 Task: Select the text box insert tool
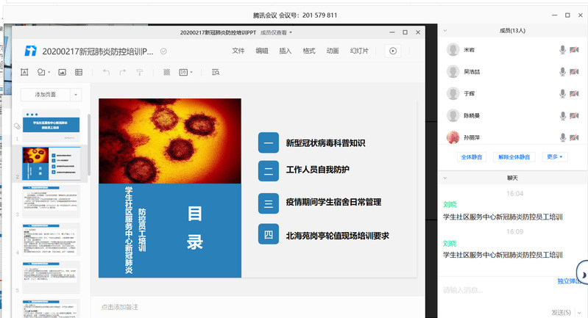coord(24,72)
